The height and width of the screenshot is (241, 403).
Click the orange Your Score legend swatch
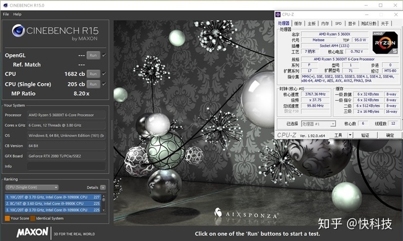click(x=7, y=219)
